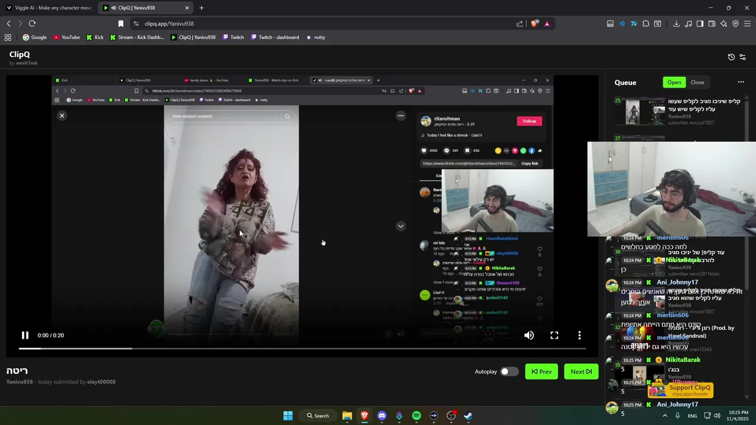Screen dimensions: 756x425
Task: Open the media control music note icon
Action: tap(688, 24)
